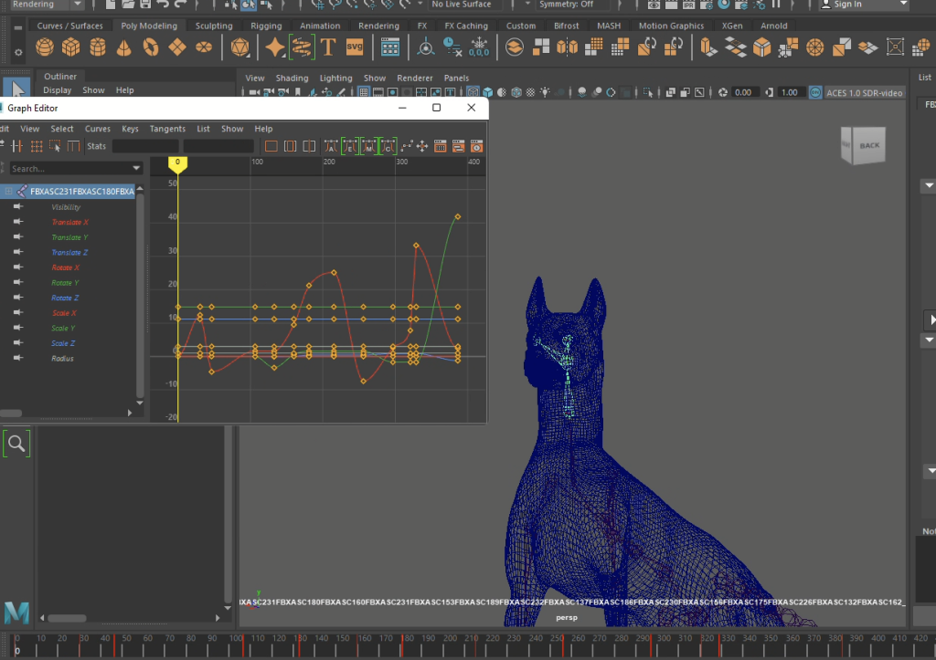
Task: Create a polygon sphere from the shelf
Action: pos(44,47)
